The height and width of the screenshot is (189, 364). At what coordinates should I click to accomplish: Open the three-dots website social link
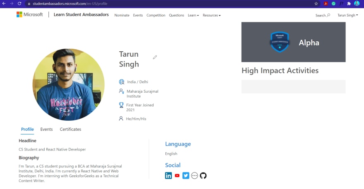tap(194, 175)
